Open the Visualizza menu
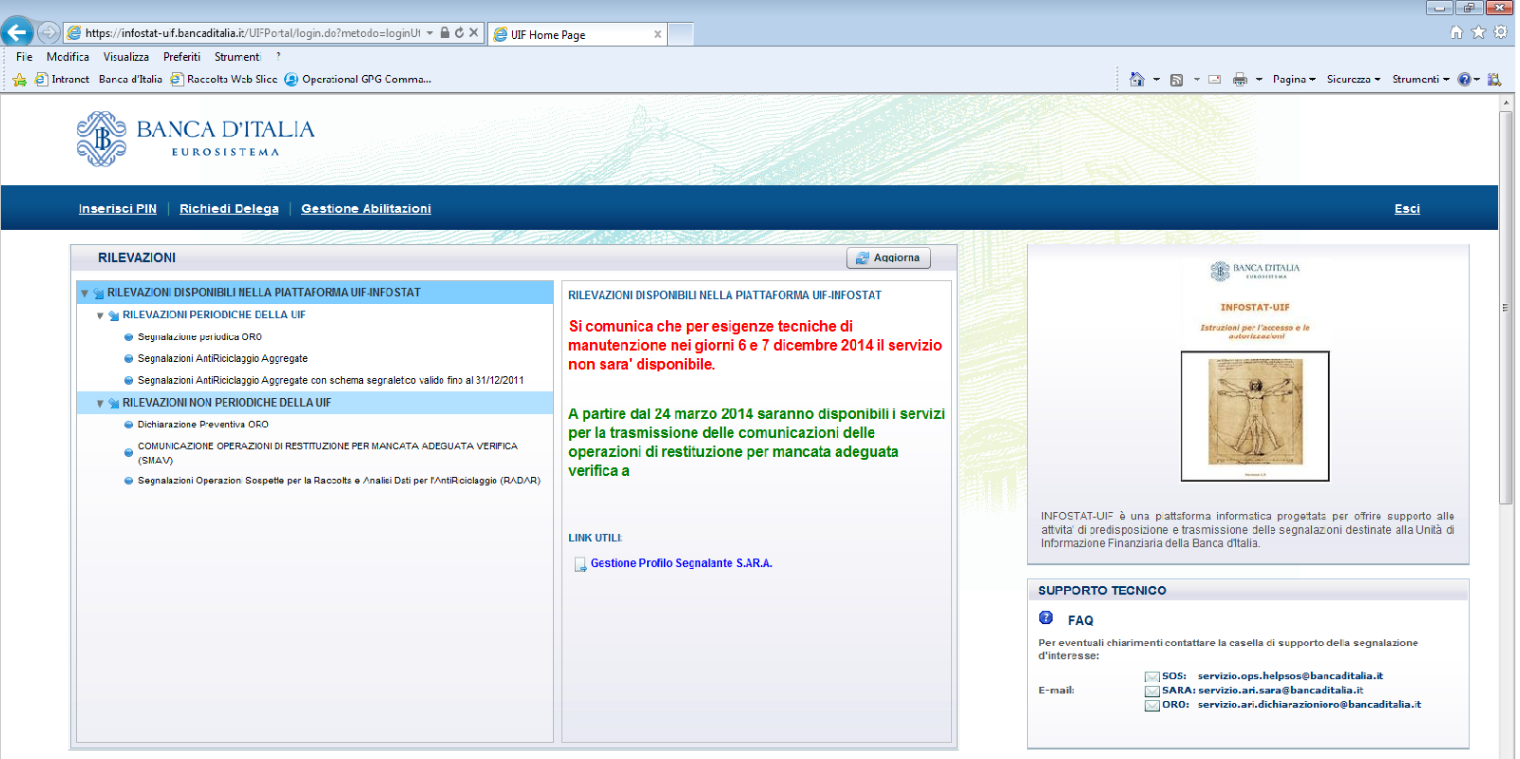Screen dimensions: 1520x759 point(126,57)
